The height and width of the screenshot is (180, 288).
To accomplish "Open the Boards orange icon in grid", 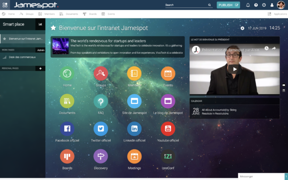I will (x=67, y=157).
